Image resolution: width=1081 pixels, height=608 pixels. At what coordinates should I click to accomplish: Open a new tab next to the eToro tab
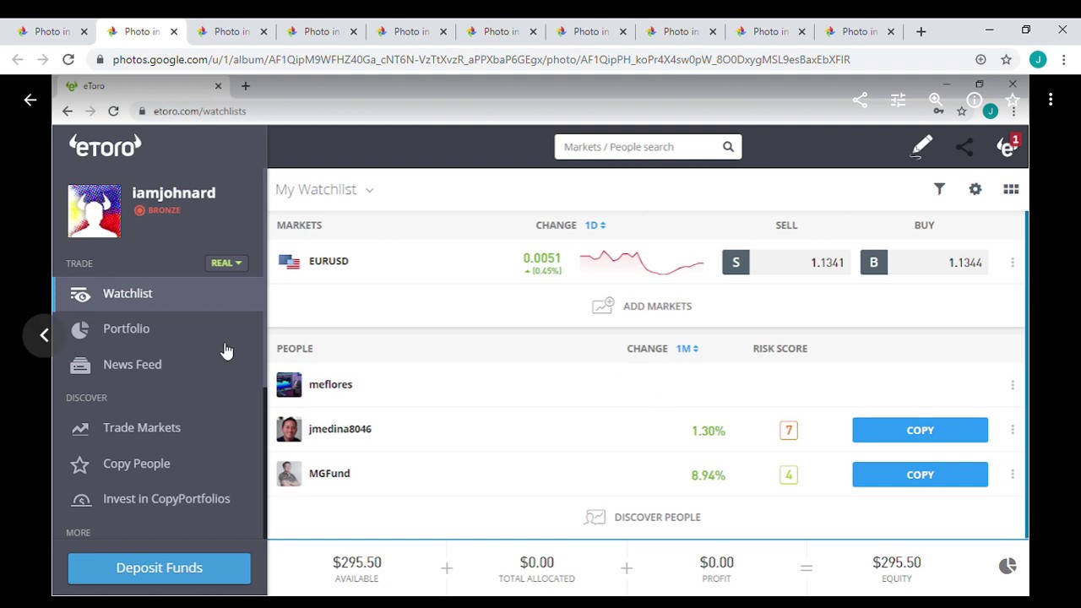click(246, 85)
